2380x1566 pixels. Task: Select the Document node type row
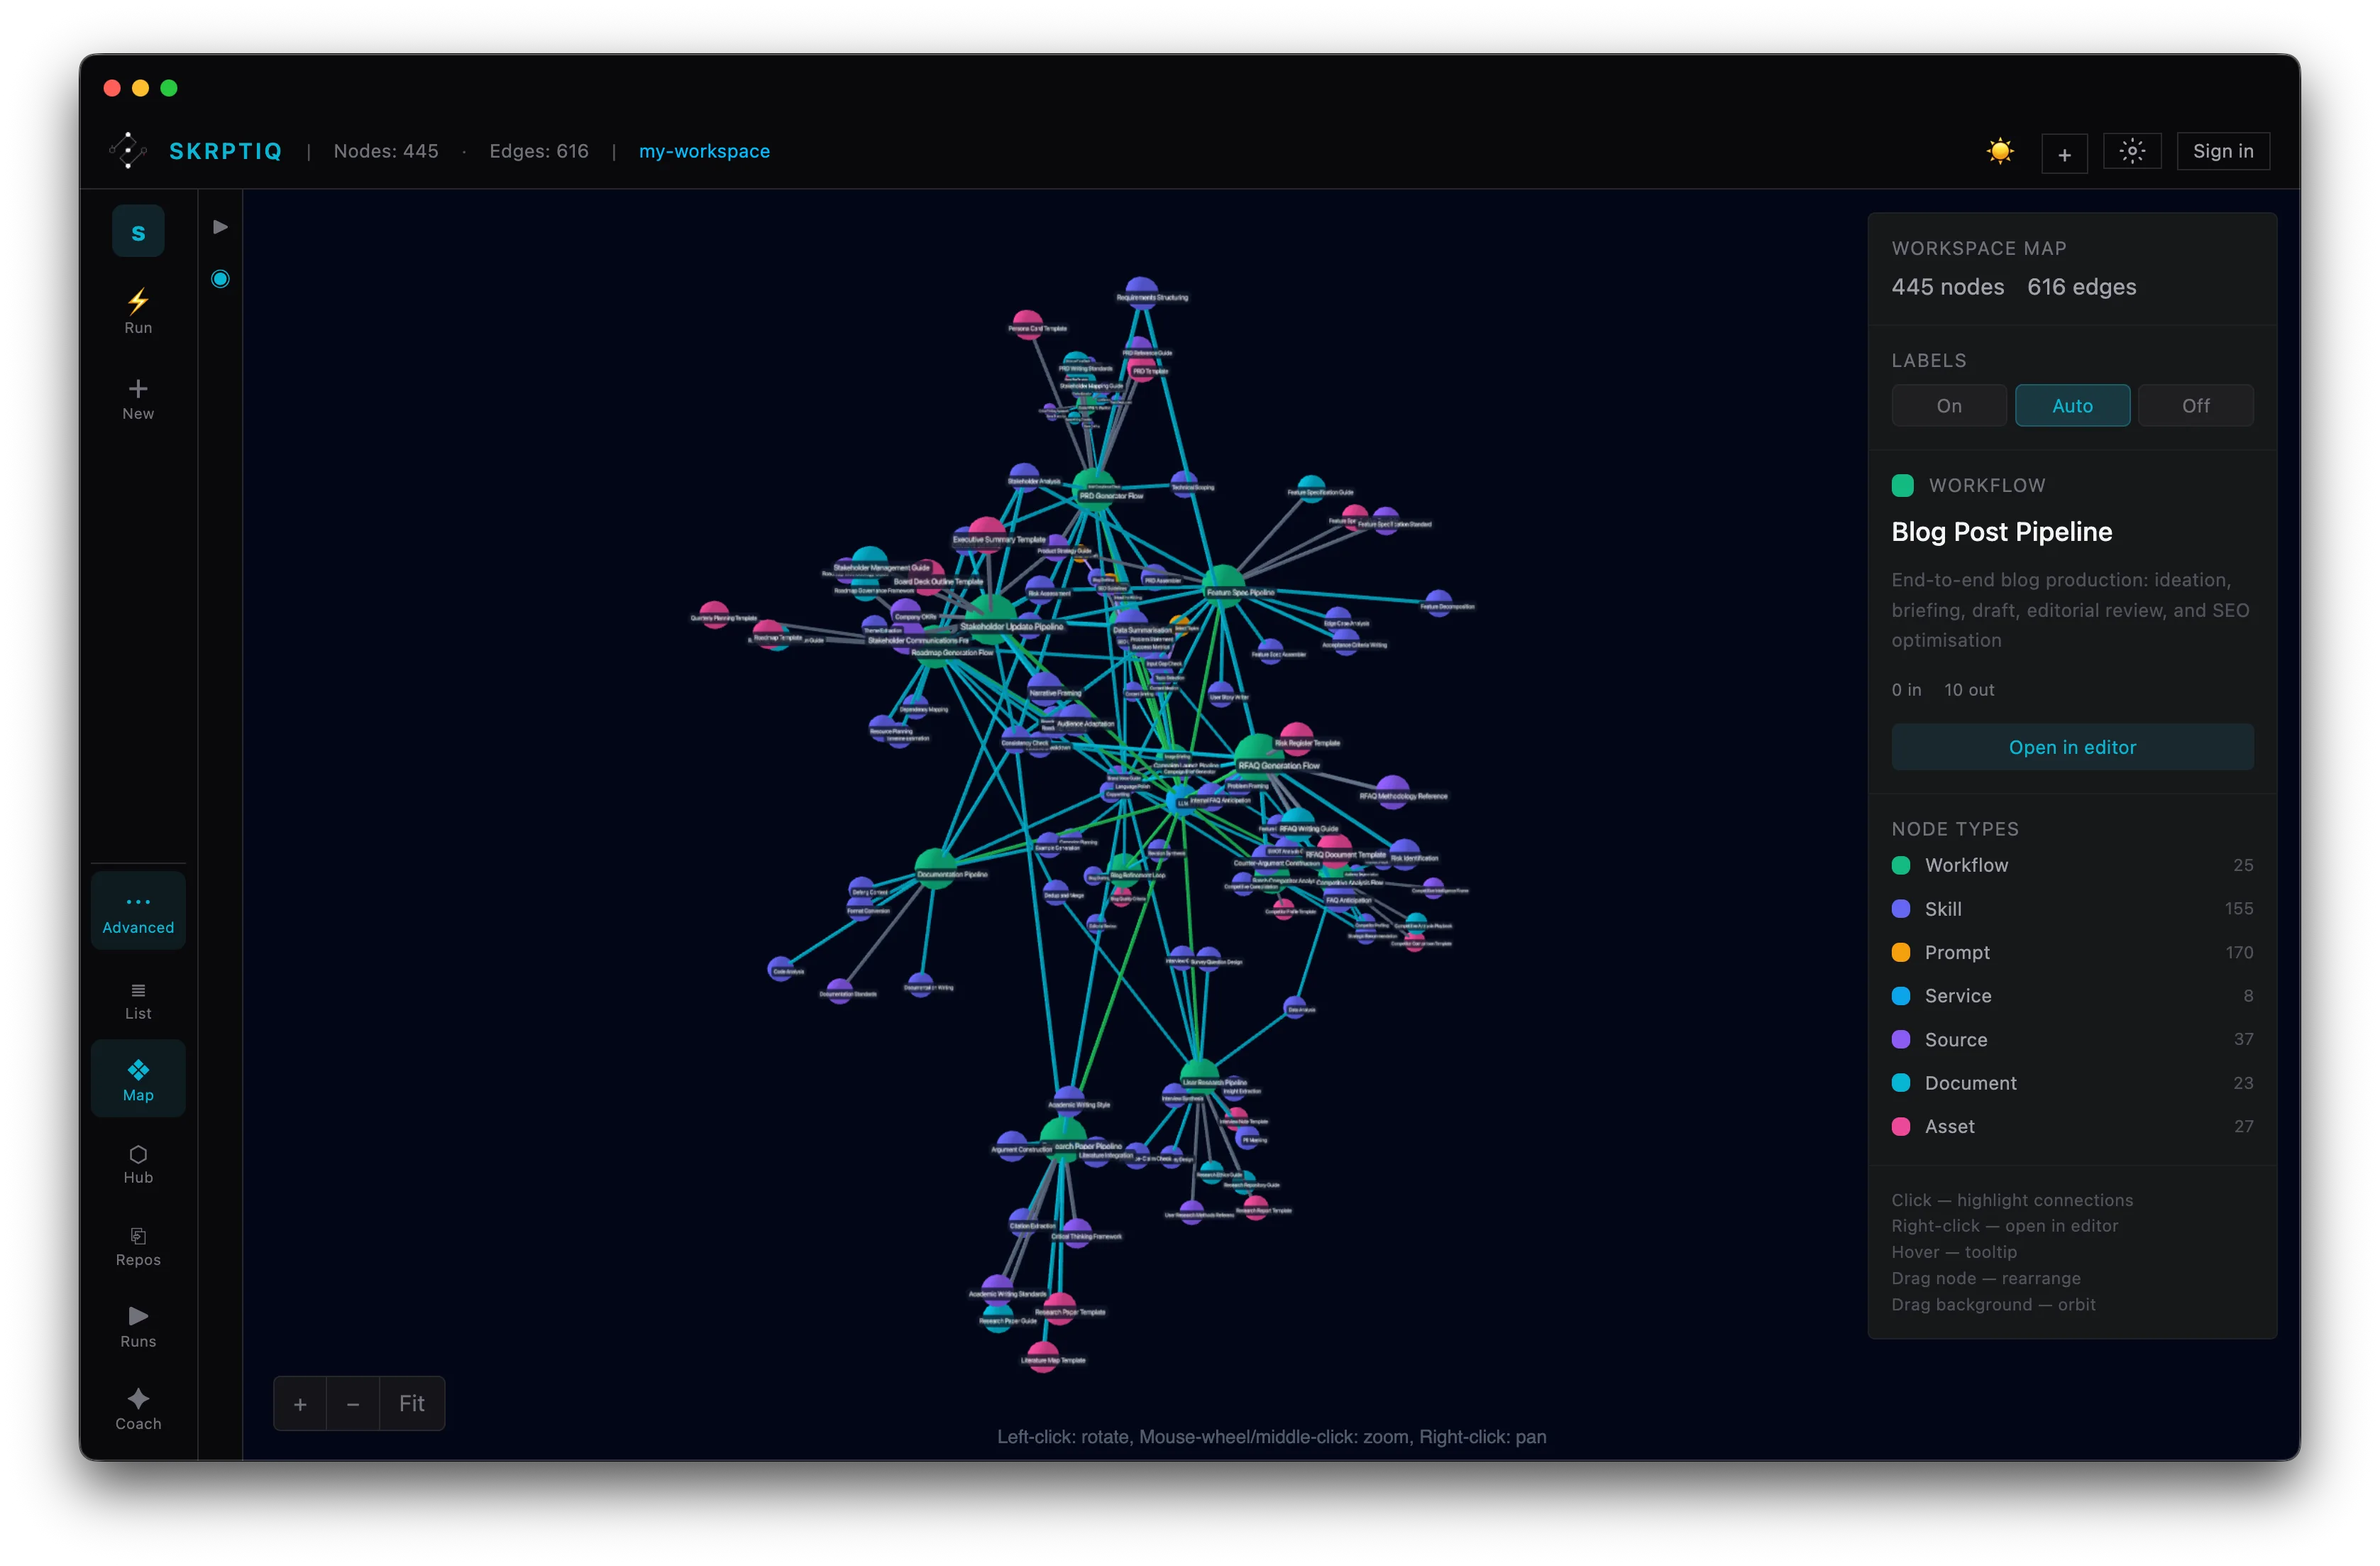(2072, 1083)
